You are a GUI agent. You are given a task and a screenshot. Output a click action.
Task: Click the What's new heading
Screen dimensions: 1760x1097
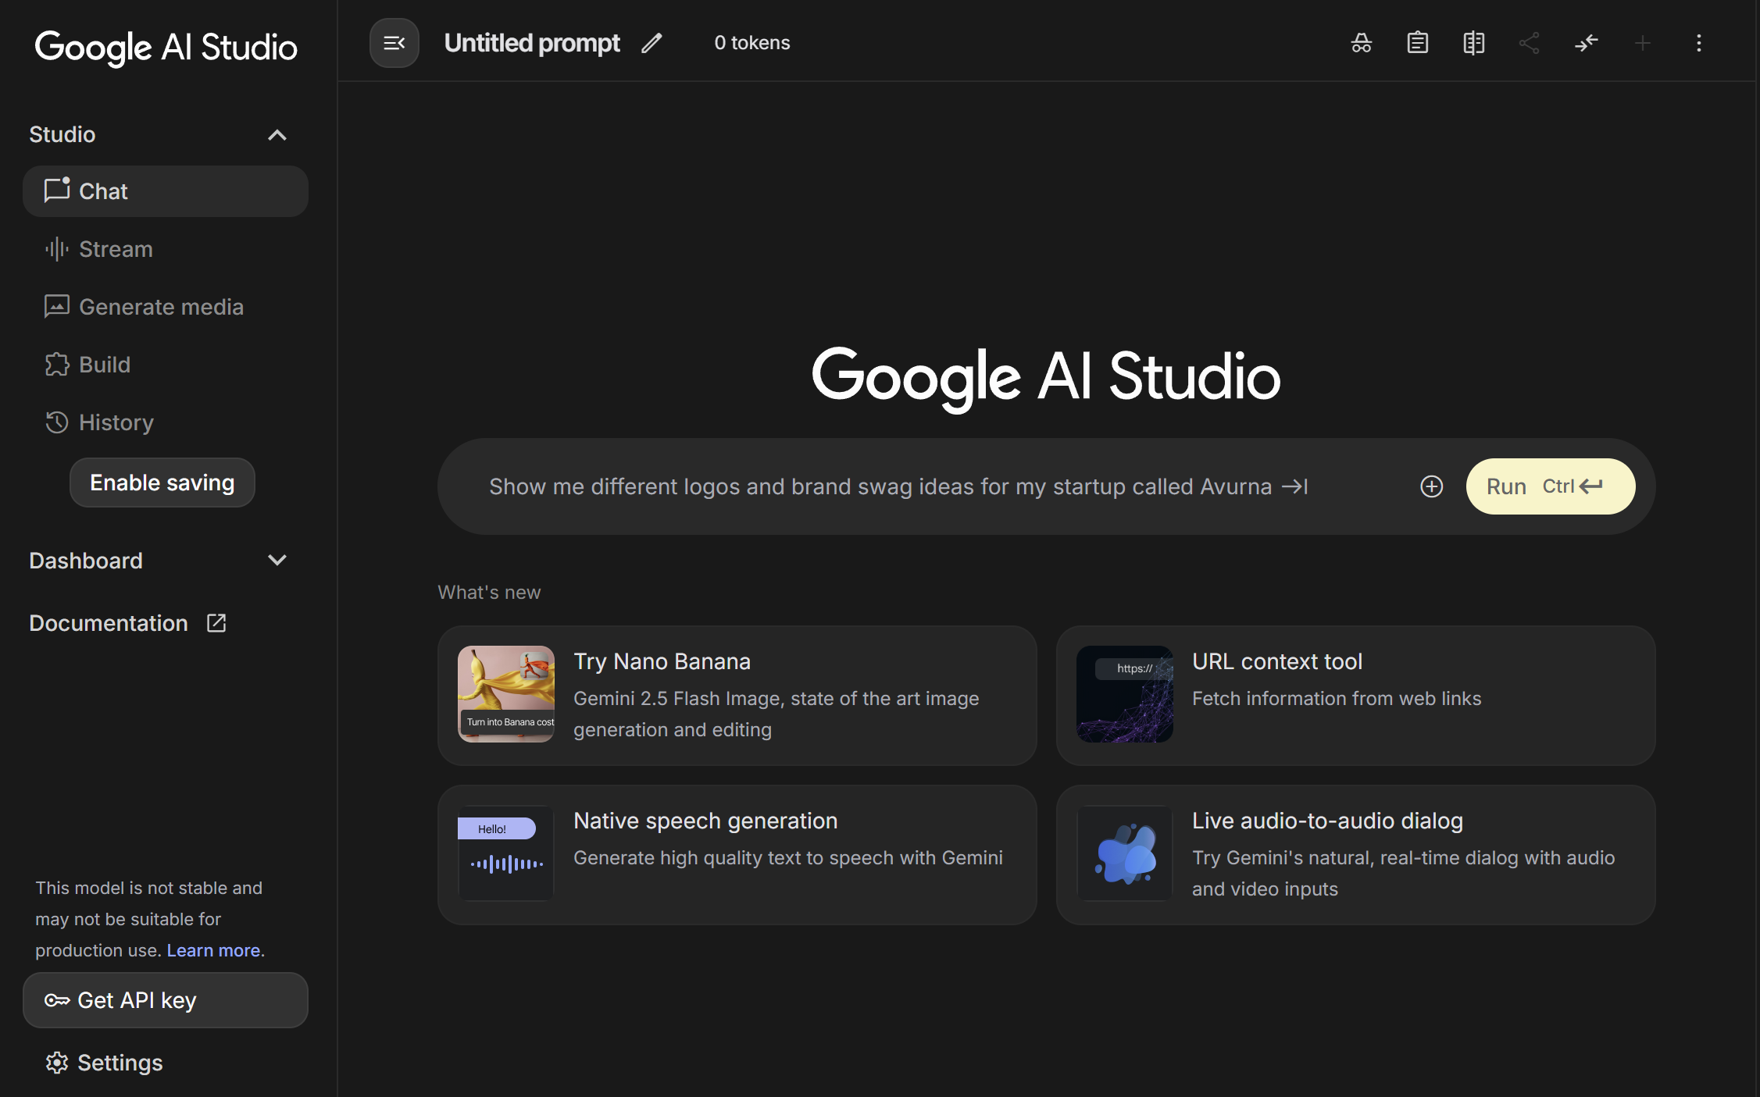coord(489,593)
